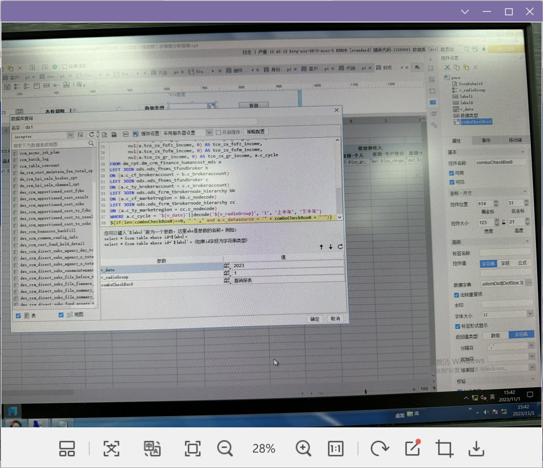Click the blue widget settings sidebar icon
Screen dimensions: 543x468
(x=433, y=102)
